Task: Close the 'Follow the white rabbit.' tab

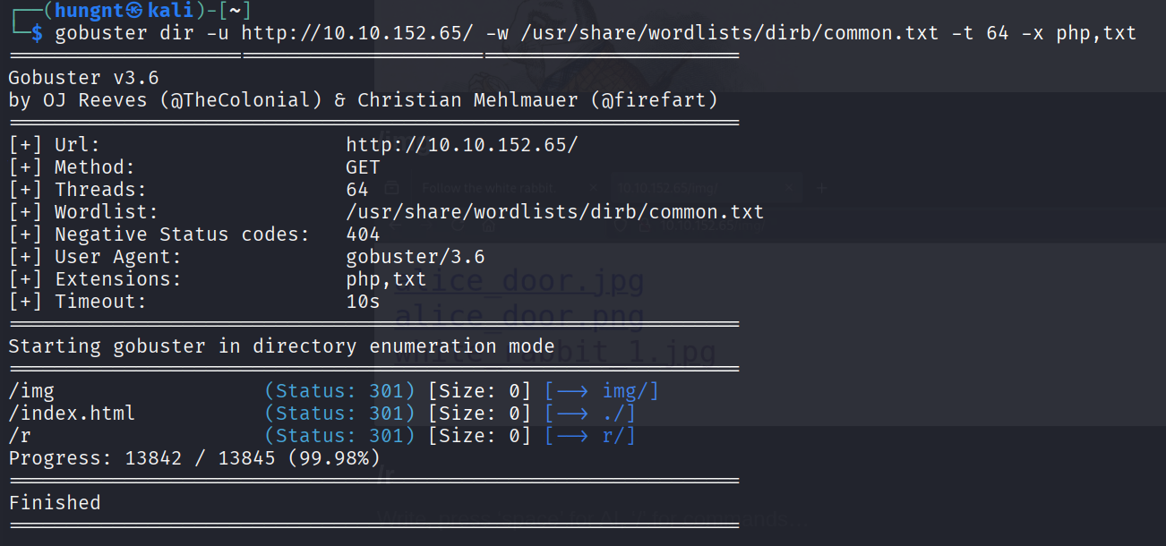Action: click(592, 188)
